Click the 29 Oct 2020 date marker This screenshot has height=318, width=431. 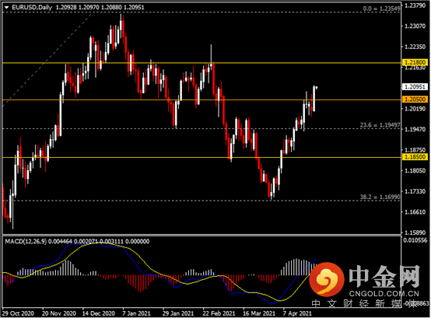[18, 313]
